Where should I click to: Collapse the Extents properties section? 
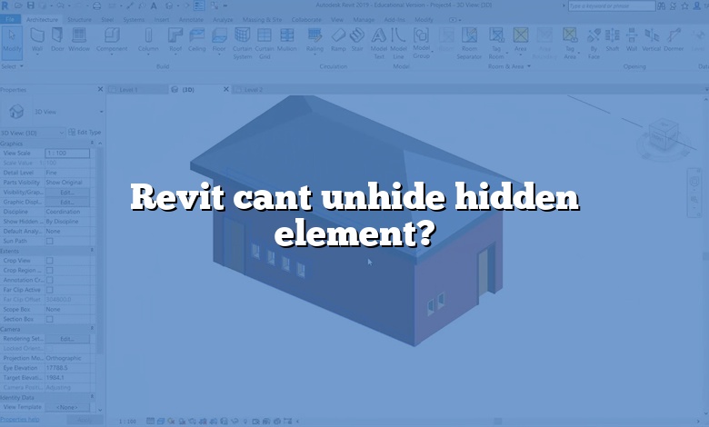tap(92, 251)
